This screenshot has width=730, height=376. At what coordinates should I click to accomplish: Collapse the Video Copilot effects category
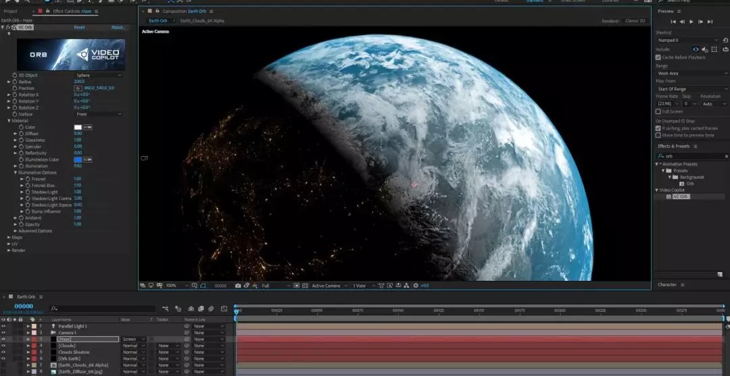(x=657, y=190)
